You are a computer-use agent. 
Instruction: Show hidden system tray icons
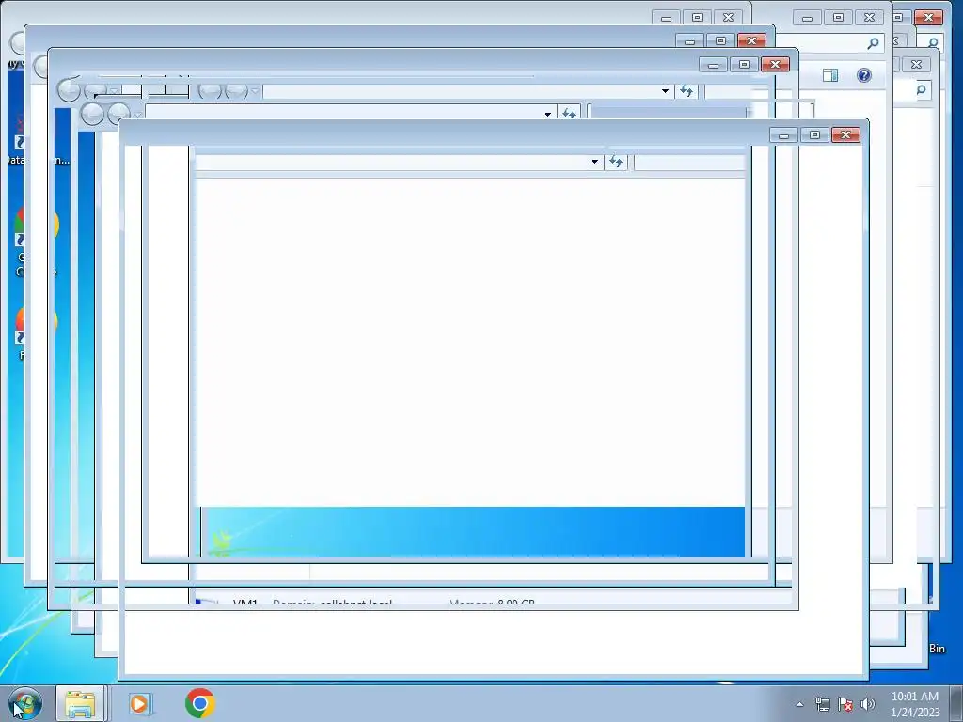tap(799, 704)
